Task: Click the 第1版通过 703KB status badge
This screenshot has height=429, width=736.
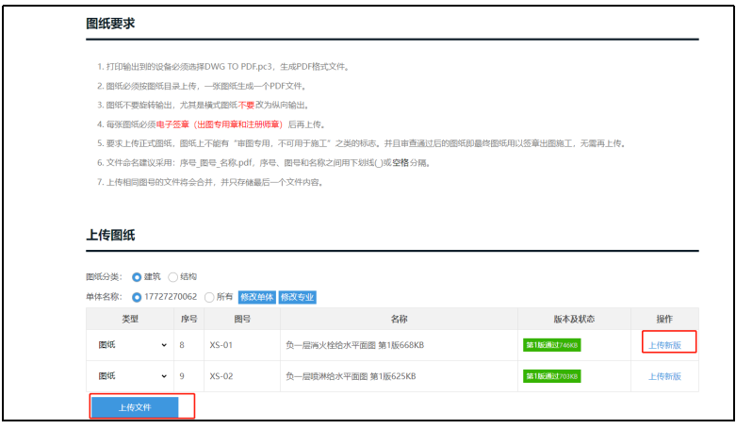Action: (x=552, y=376)
